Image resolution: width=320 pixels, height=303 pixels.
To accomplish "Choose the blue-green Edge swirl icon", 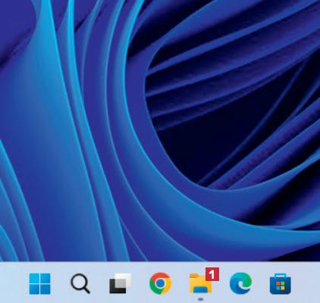I will tap(240, 283).
